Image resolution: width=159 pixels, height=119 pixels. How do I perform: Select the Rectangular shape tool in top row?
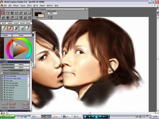pos(30,13)
